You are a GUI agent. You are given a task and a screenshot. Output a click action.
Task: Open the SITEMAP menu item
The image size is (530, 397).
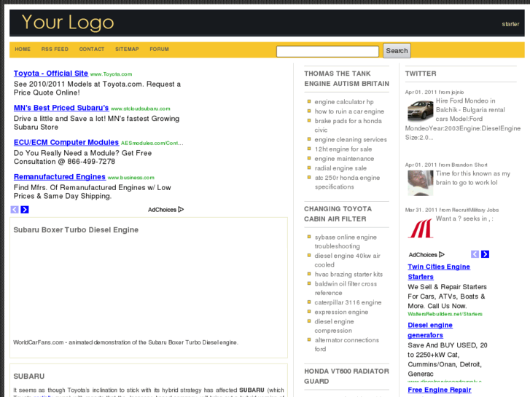click(x=127, y=50)
